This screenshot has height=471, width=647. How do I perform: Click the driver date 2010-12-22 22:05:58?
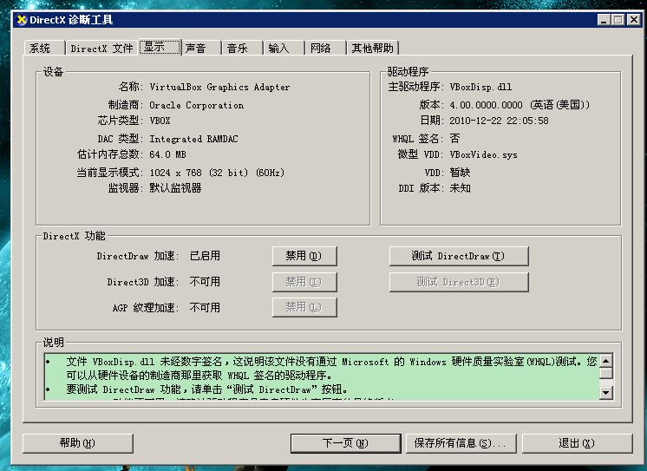499,121
